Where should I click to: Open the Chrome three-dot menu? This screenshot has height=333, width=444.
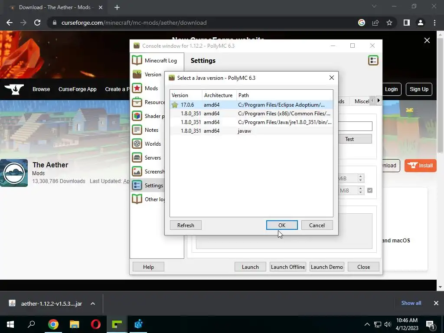click(x=434, y=23)
